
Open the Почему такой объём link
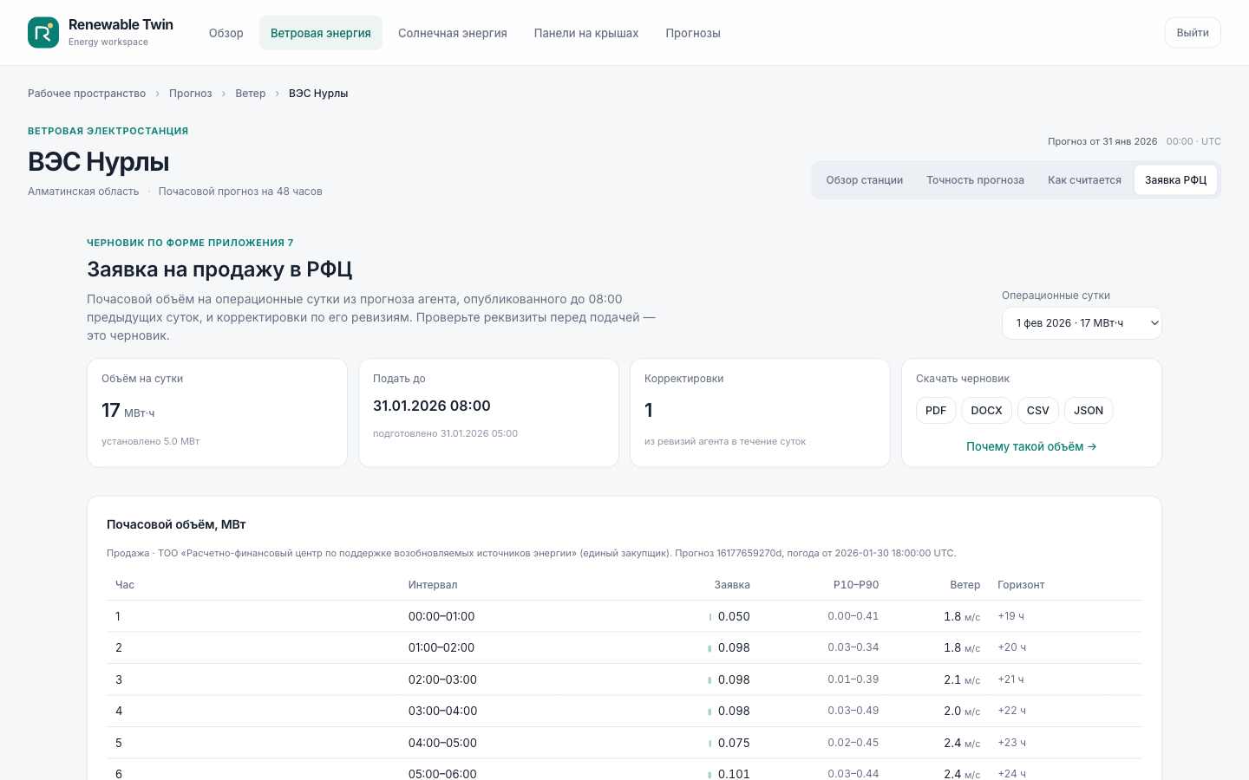click(1031, 446)
